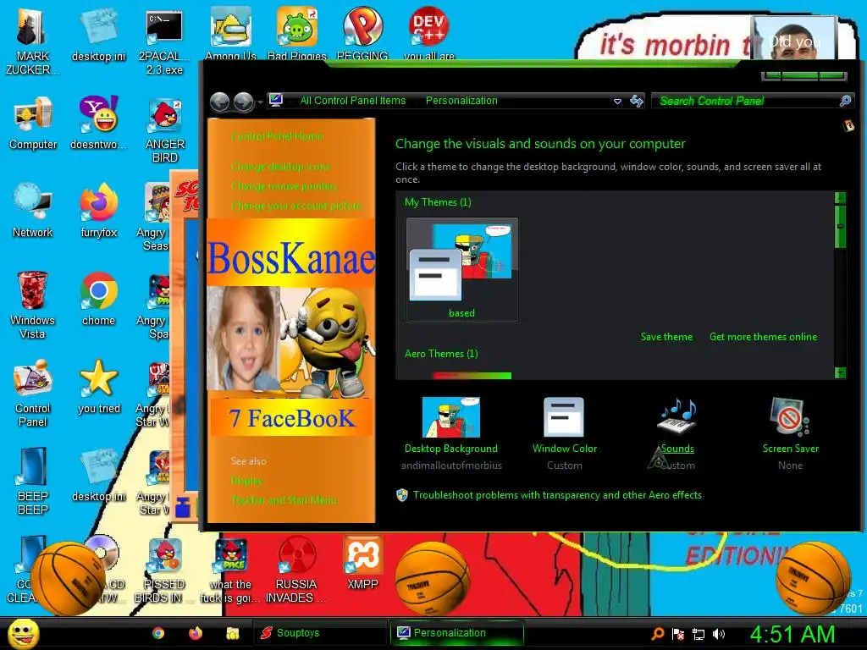Image resolution: width=867 pixels, height=650 pixels.
Task: Go back with the Back arrow button
Action: coord(220,102)
